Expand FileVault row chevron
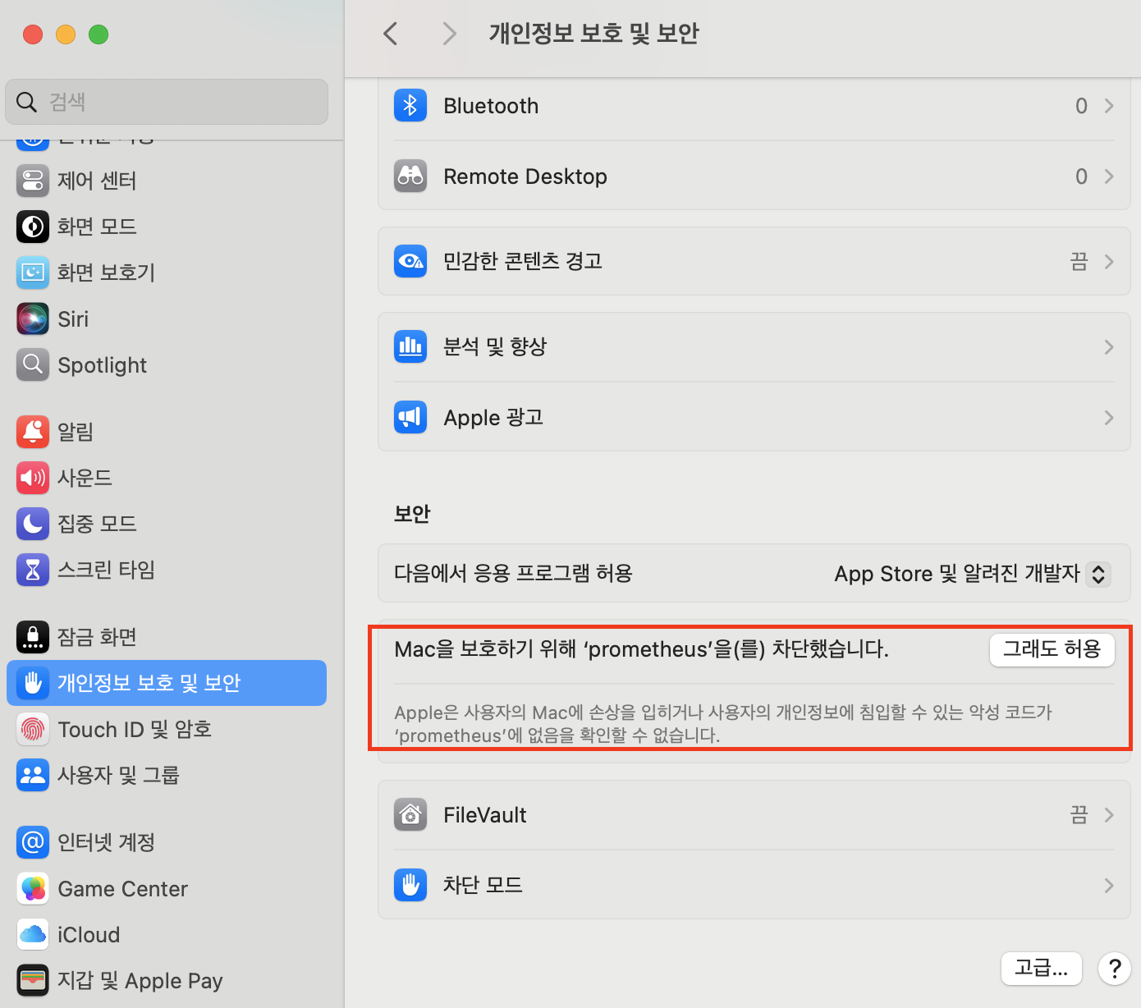The height and width of the screenshot is (1008, 1141). pos(1109,815)
